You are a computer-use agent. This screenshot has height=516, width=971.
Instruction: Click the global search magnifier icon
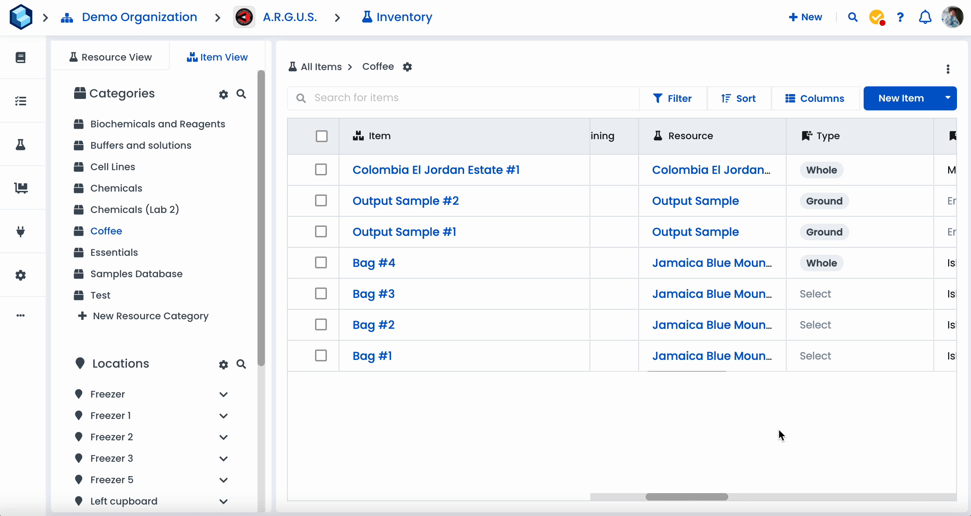(853, 17)
